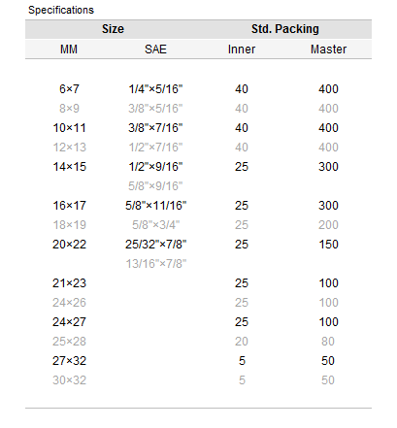Click the Master packing subheader
Image resolution: width=397 pixels, height=428 pixels.
point(328,49)
